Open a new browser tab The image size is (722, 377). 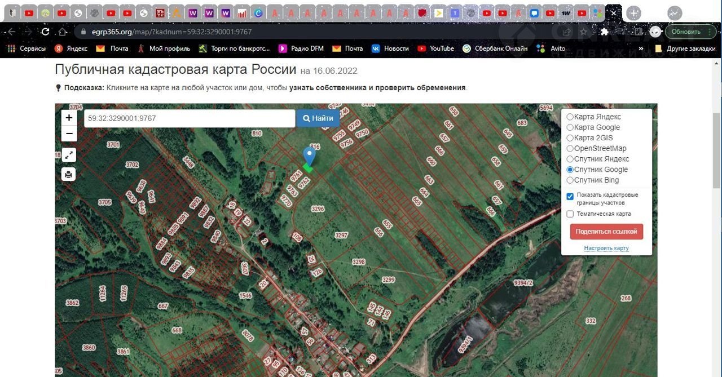[634, 13]
